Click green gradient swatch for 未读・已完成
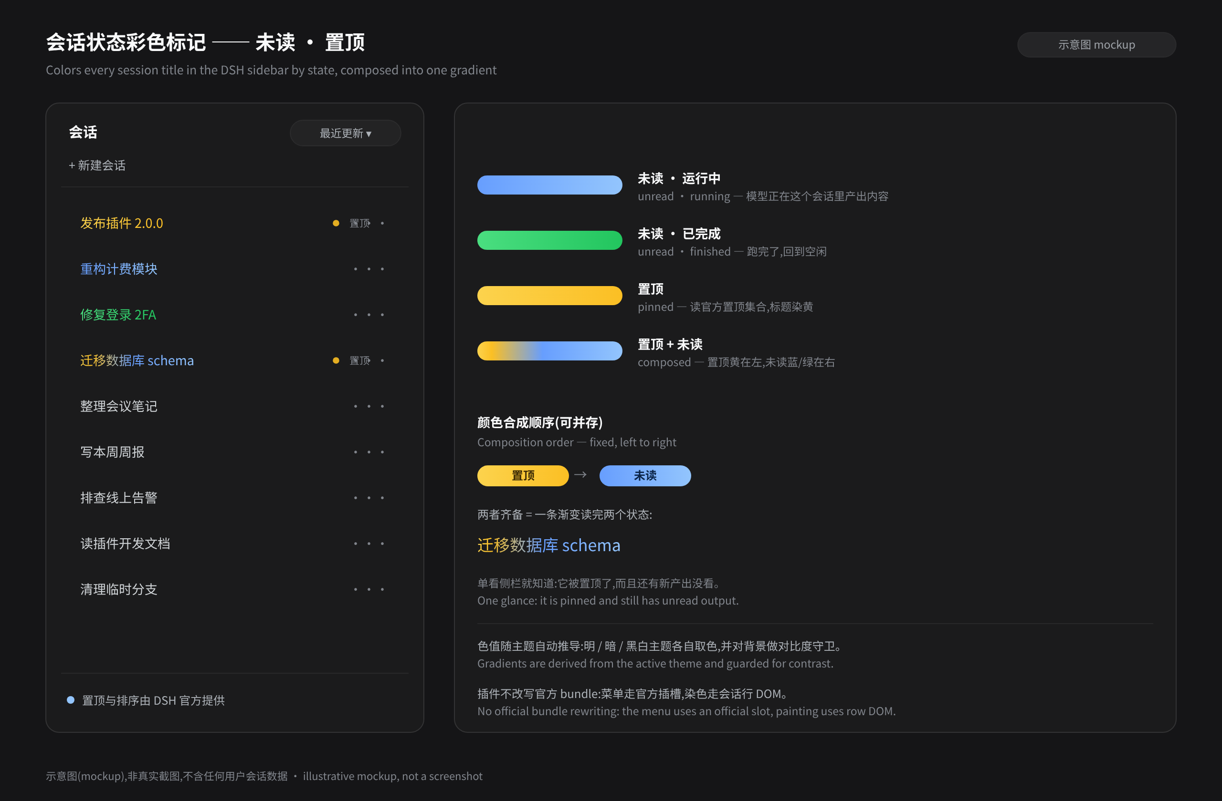This screenshot has height=801, width=1222. pyautogui.click(x=549, y=240)
